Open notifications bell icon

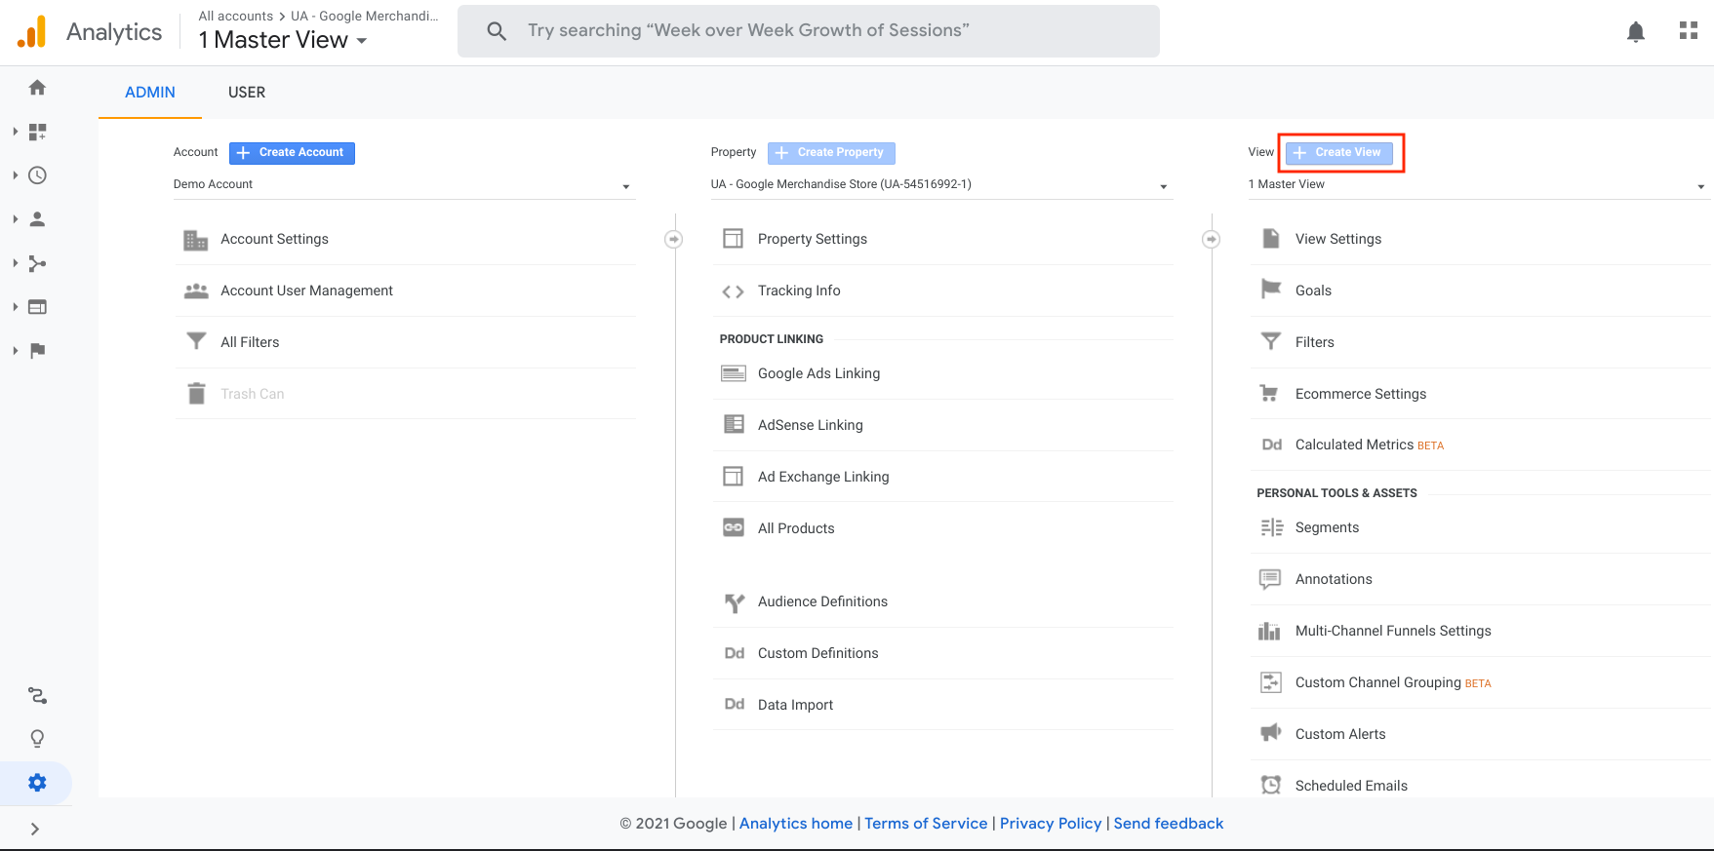tap(1636, 31)
